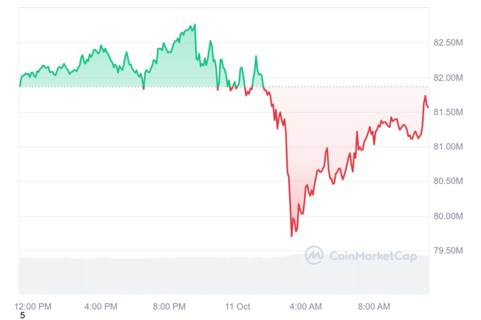Select the 11 Oct date label
The height and width of the screenshot is (320, 481).
click(238, 306)
